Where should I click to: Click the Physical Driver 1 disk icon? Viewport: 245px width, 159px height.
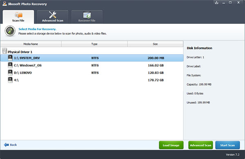coord(4,51)
